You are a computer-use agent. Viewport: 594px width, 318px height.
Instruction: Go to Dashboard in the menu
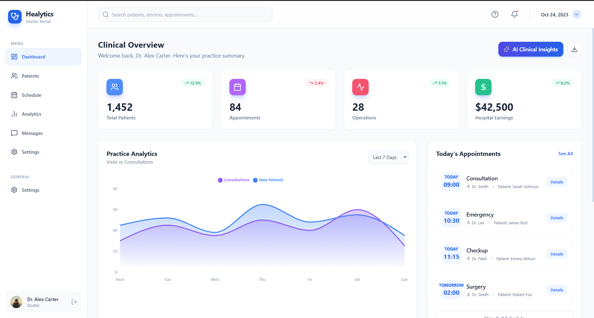[43, 57]
